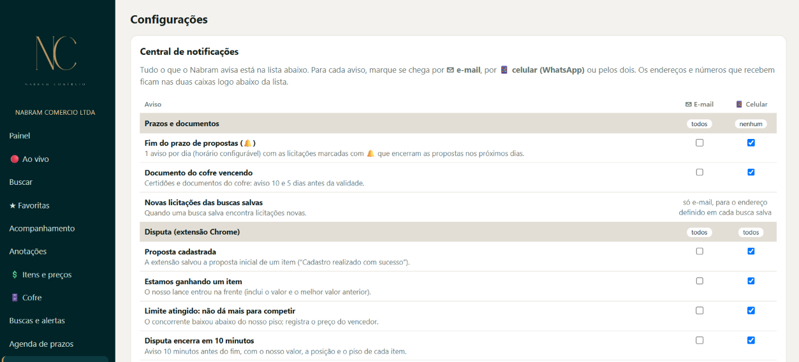The image size is (799, 362).
Task: Uncheck Celular for Estamos ganhando um item
Action: (751, 281)
